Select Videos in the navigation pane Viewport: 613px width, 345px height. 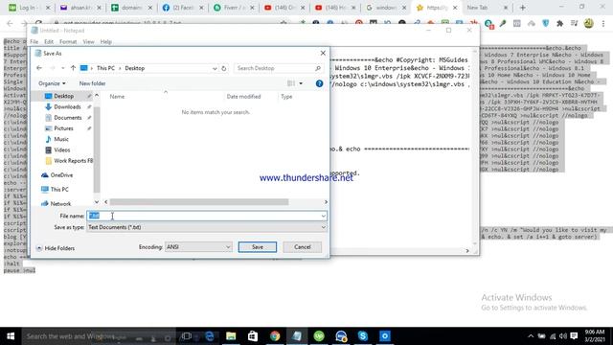[x=61, y=149]
